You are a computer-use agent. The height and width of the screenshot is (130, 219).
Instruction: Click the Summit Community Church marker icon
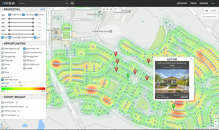pyautogui.click(x=56, y=32)
